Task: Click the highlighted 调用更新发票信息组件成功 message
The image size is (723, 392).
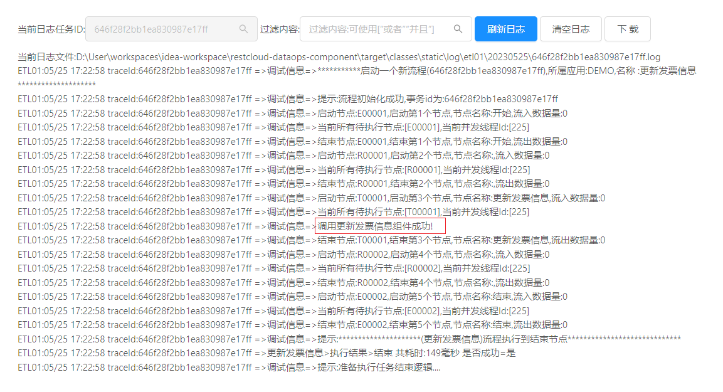Action: tap(380, 226)
